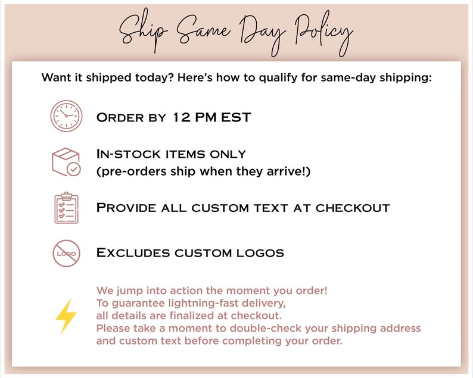Click 'We jump into action' pink text line

(211, 290)
